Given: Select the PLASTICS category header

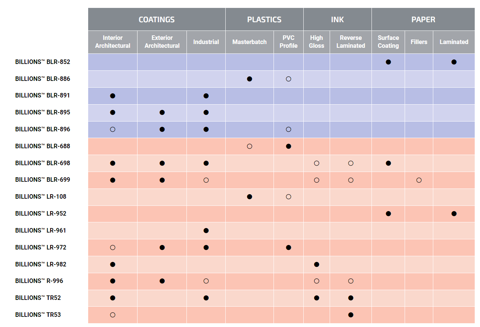Looking at the screenshot, I should [x=264, y=20].
